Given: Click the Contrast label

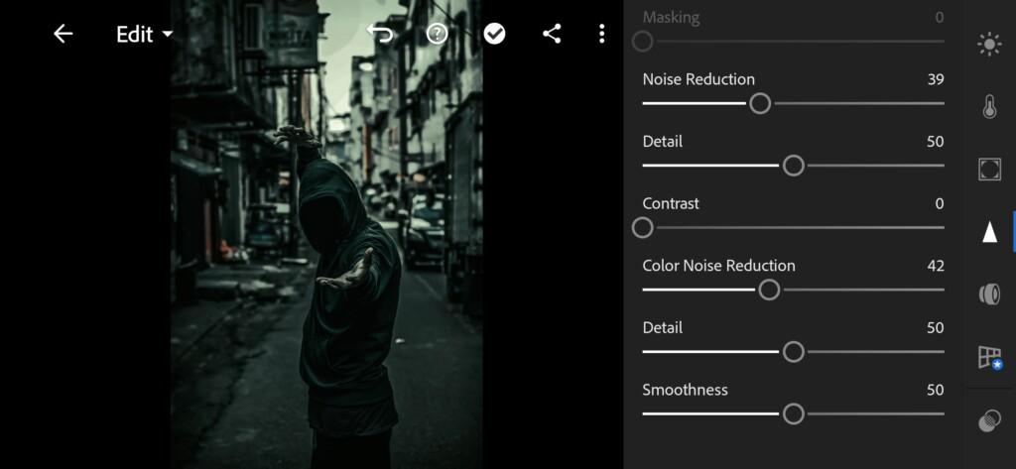Looking at the screenshot, I should [x=671, y=204].
